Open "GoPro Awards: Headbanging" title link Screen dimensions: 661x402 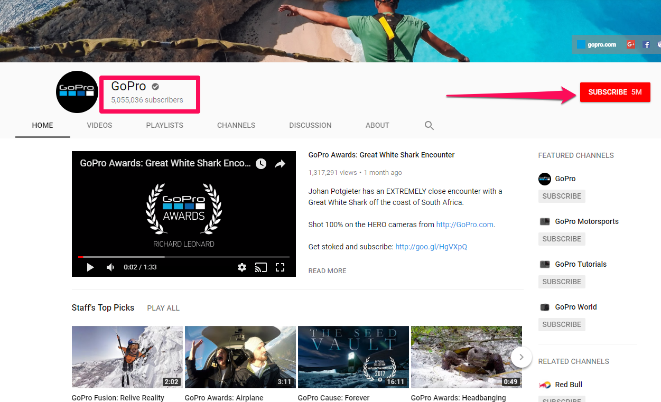(x=459, y=398)
